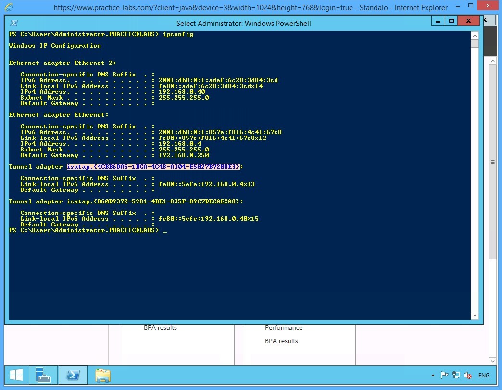Open the PowerShell system menu via title bar icon

(x=14, y=23)
